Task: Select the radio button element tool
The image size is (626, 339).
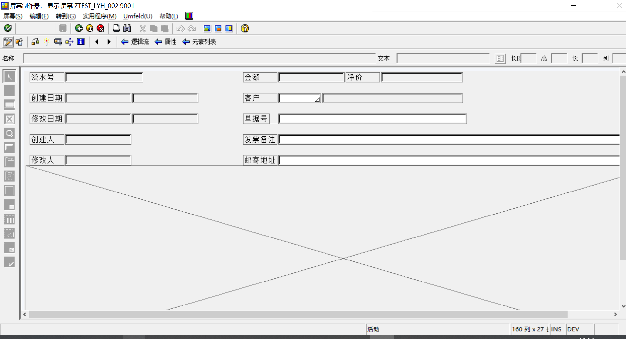Action: click(x=9, y=133)
